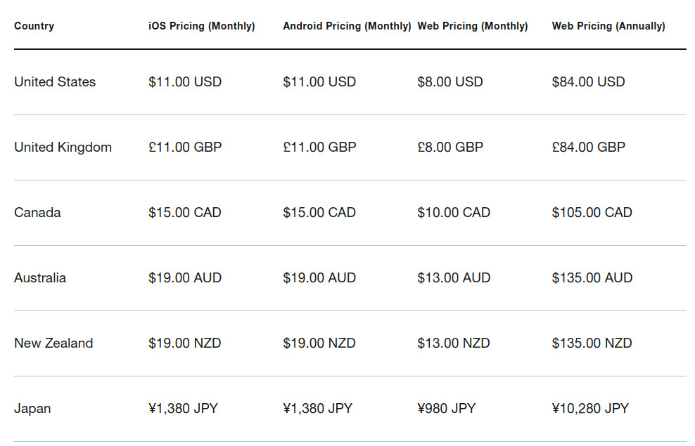Click the £84.00 GBP annual price
Image resolution: width=695 pixels, height=446 pixels.
coord(589,147)
